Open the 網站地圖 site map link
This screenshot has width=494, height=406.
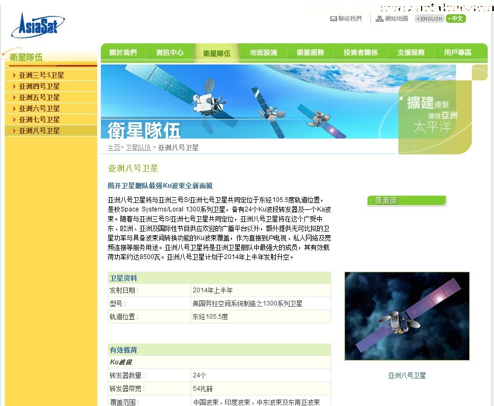coord(396,19)
